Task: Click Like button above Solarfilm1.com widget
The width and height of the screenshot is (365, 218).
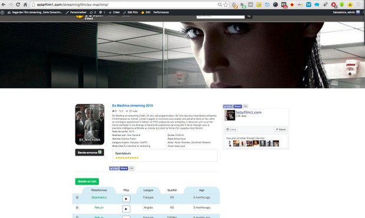Action: pos(228,106)
